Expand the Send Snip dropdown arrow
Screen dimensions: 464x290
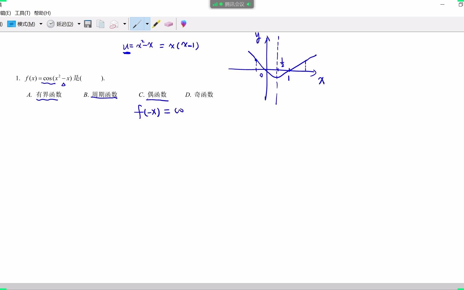tap(125, 24)
